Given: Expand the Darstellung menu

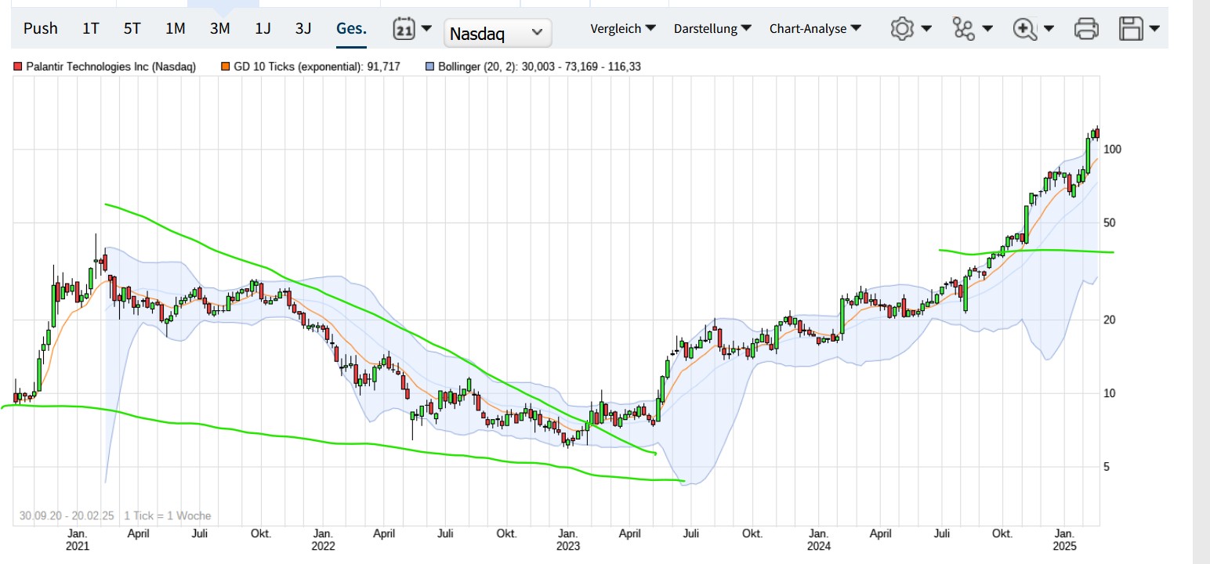Looking at the screenshot, I should [x=712, y=28].
